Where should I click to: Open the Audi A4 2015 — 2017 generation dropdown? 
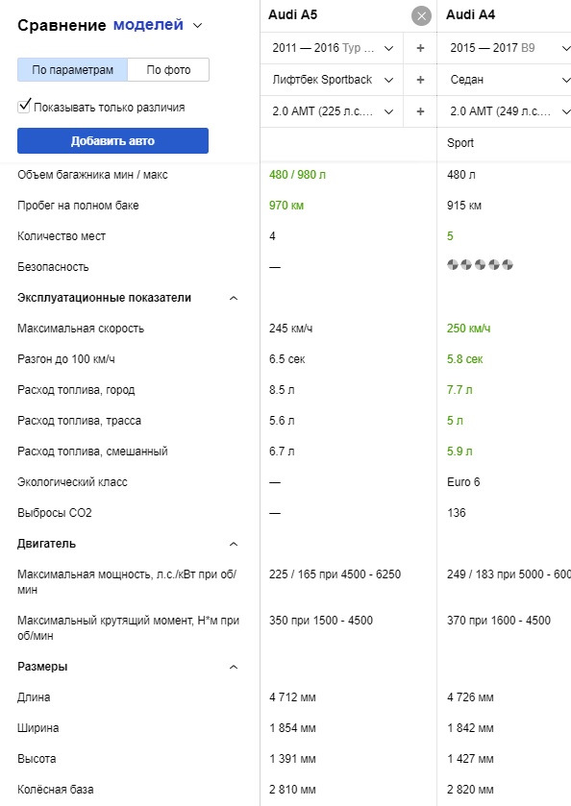click(x=505, y=48)
